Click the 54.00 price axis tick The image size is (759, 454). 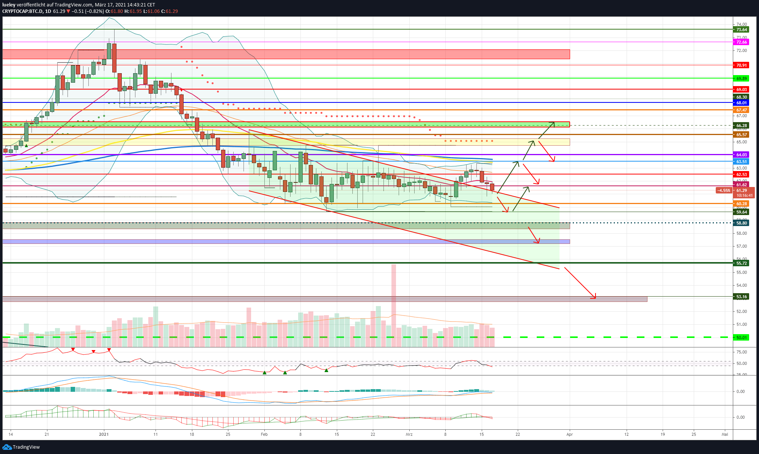741,285
